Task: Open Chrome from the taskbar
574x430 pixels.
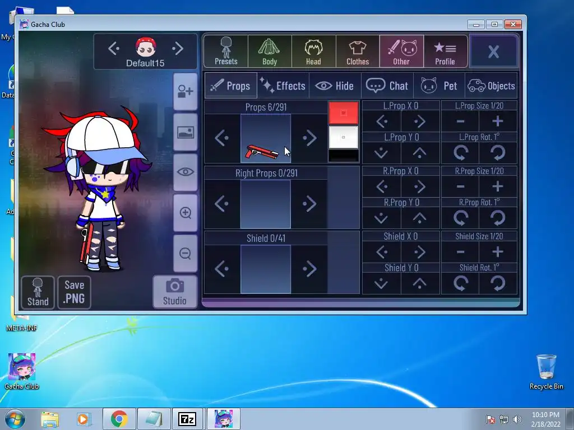Action: [x=119, y=419]
